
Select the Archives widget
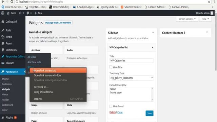(x=46, y=50)
